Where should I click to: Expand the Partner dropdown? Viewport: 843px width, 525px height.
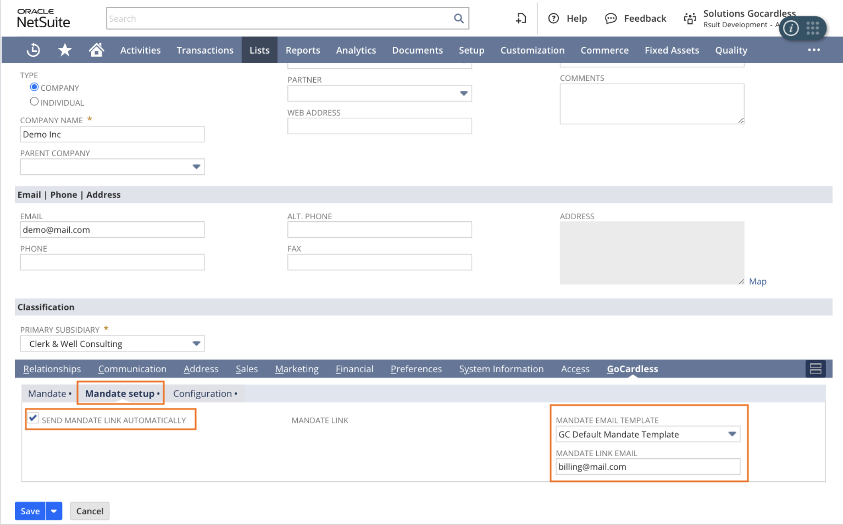click(x=463, y=93)
